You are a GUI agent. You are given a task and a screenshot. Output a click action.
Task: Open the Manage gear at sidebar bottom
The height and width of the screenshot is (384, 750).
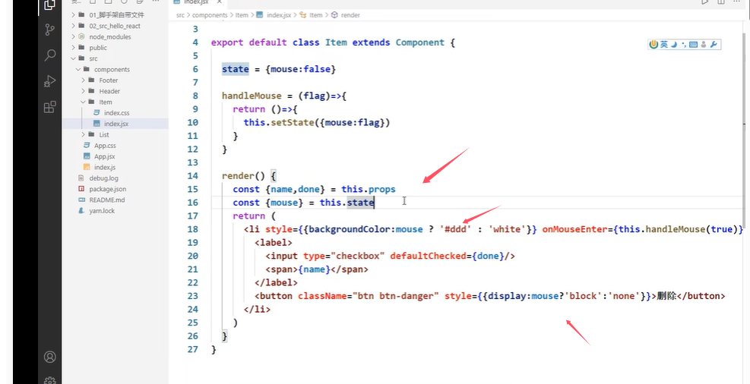[49, 380]
